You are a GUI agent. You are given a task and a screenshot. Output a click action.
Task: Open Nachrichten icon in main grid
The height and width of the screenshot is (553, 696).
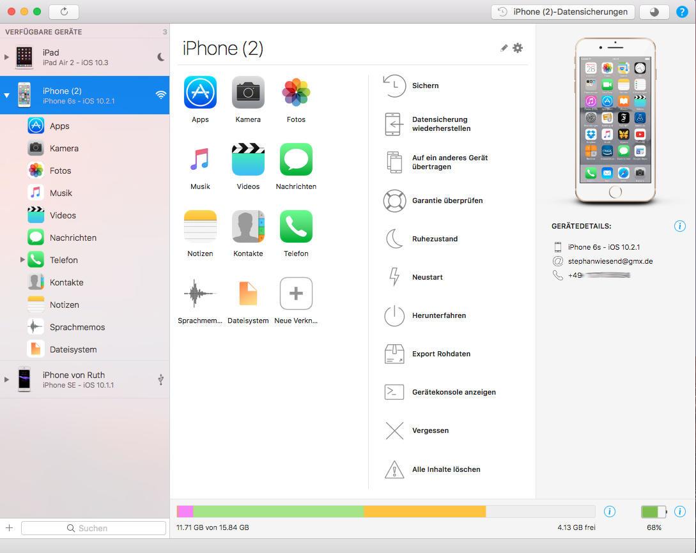click(x=296, y=159)
